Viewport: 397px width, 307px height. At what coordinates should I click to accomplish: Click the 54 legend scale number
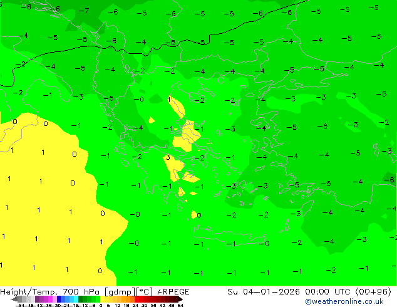point(180,305)
